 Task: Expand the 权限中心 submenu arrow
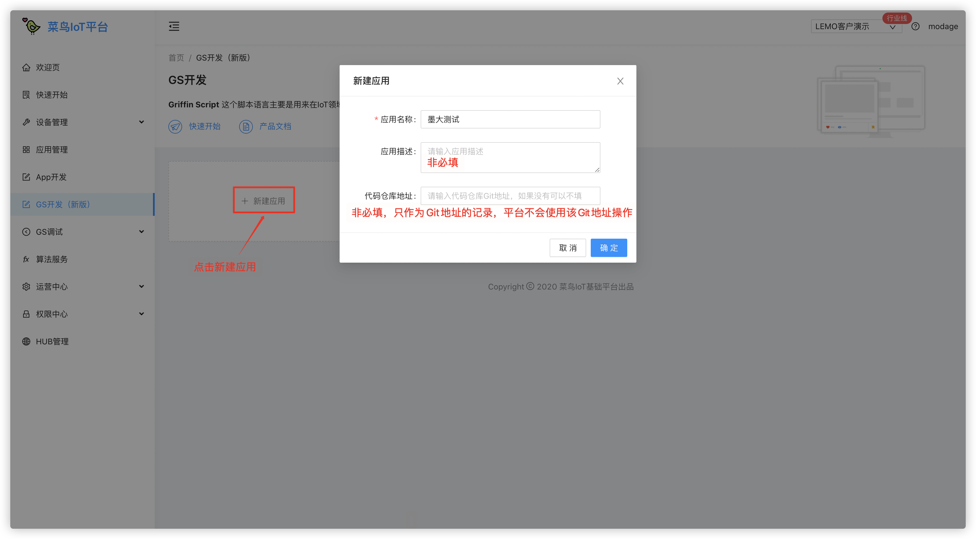(x=141, y=314)
